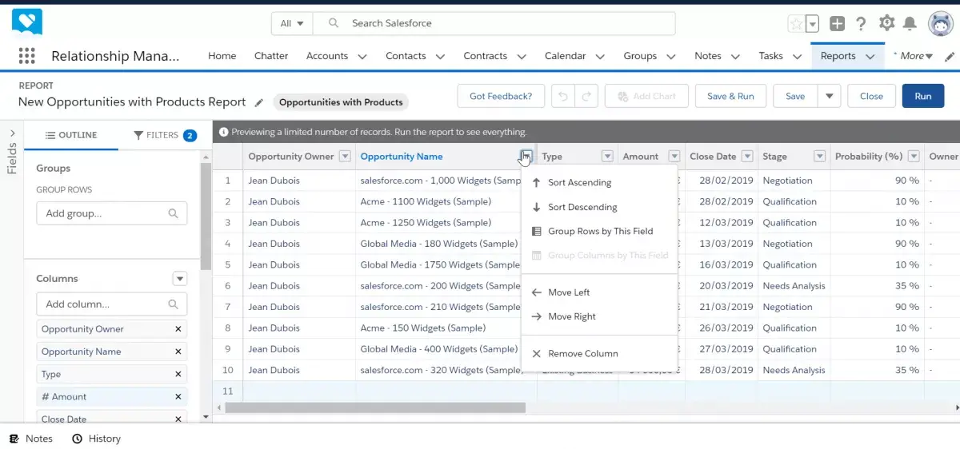Open the user profile avatar
The height and width of the screenshot is (449, 960).
(940, 24)
